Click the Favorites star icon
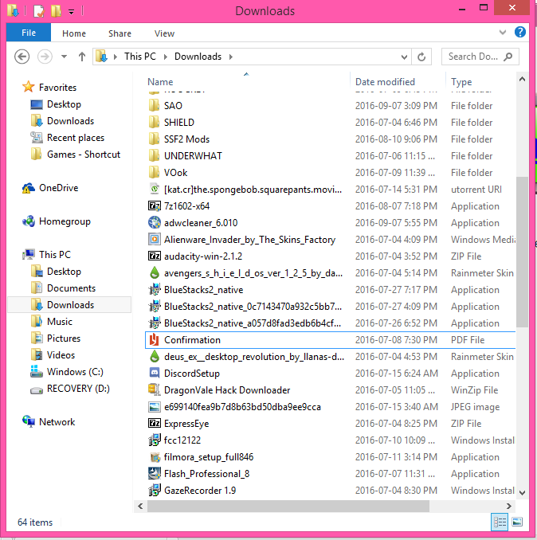537x540 pixels. pyautogui.click(x=28, y=87)
